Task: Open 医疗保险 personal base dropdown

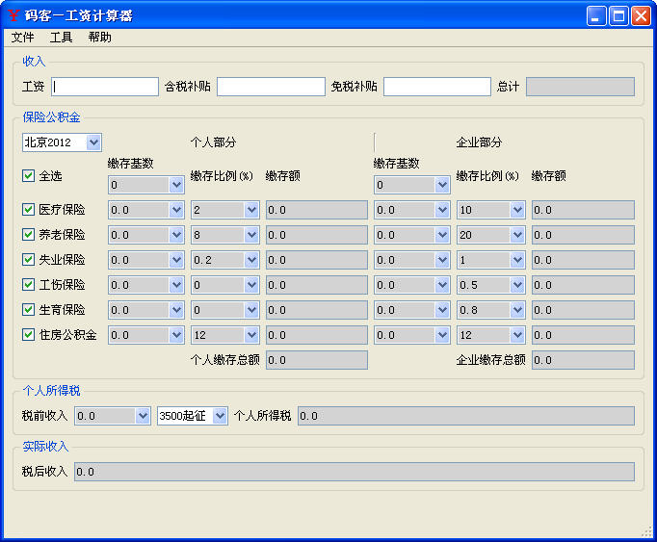Action: pos(146,210)
